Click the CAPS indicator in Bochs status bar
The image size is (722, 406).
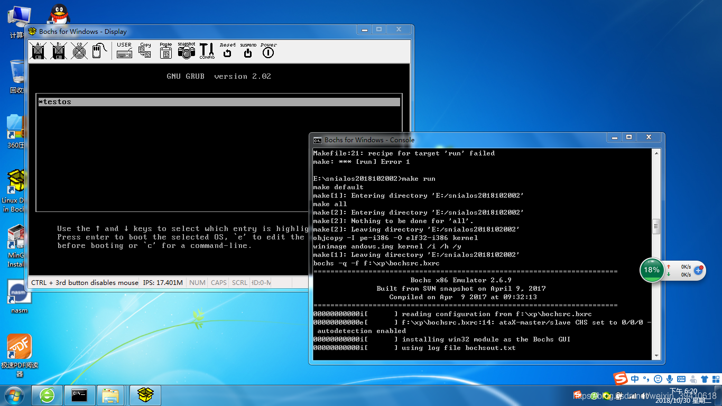(x=219, y=283)
